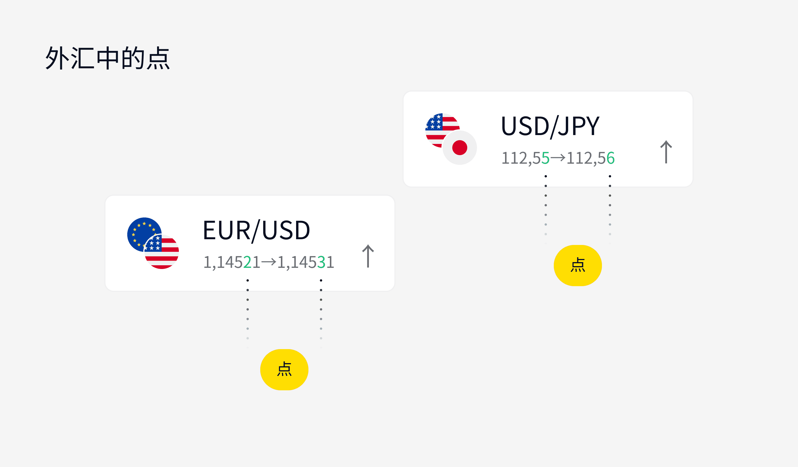
Task: Click the up arrow in the EUR/USD card
Action: click(368, 256)
